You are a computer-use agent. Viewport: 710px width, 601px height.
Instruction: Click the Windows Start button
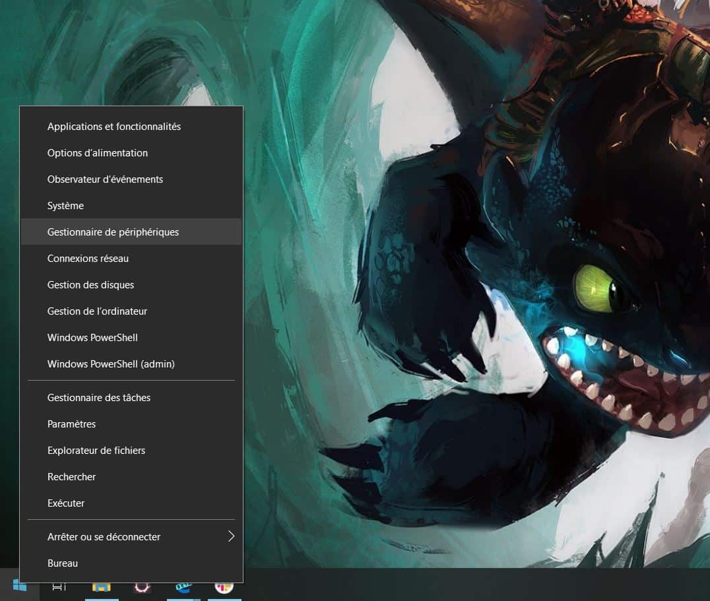pyautogui.click(x=20, y=586)
